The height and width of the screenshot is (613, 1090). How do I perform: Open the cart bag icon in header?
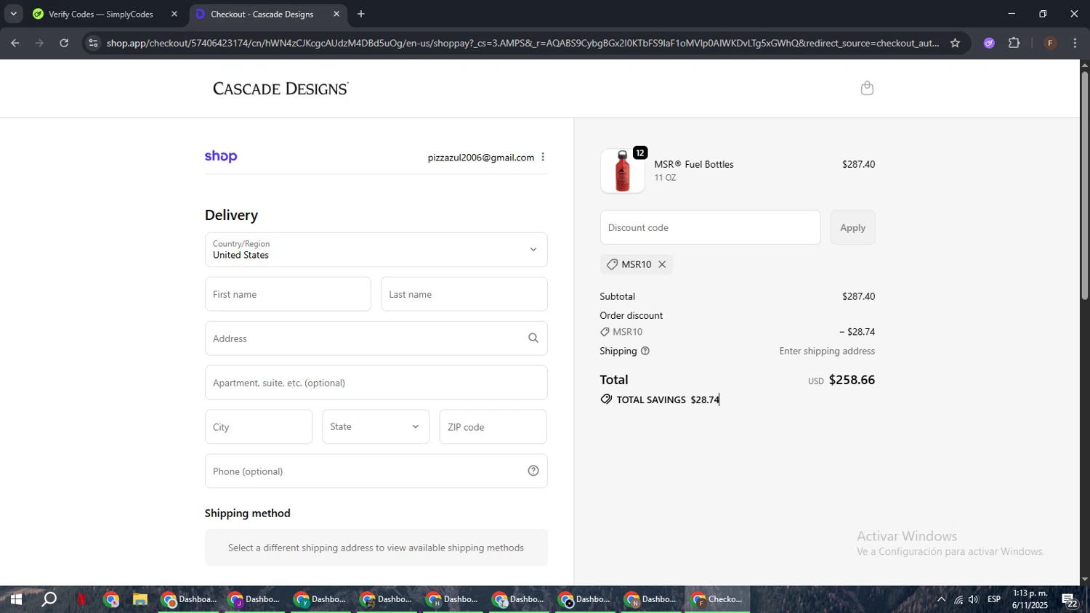click(x=867, y=88)
